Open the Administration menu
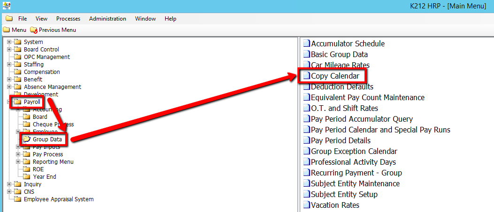 pyautogui.click(x=107, y=19)
